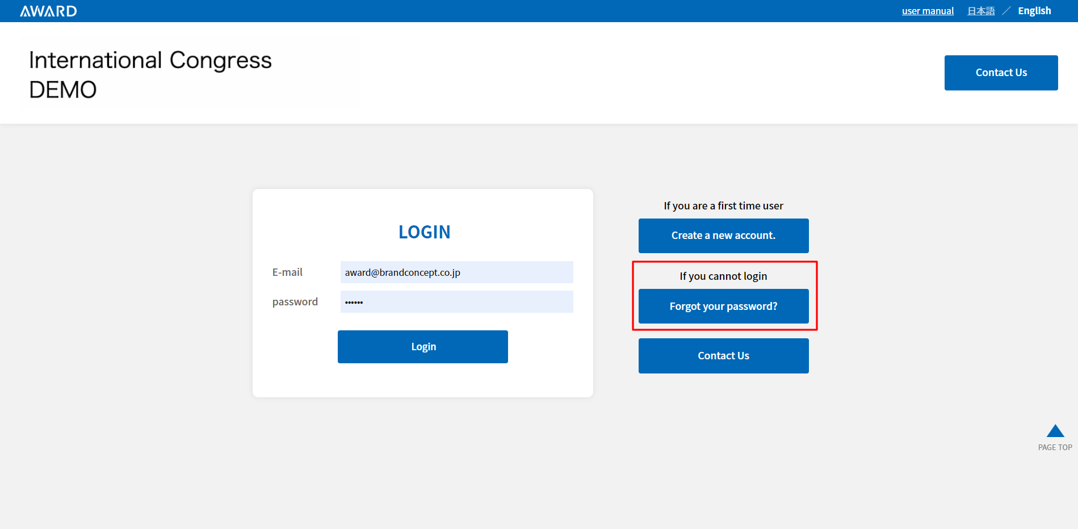Click the LOGIN heading text
The image size is (1078, 529).
click(424, 232)
